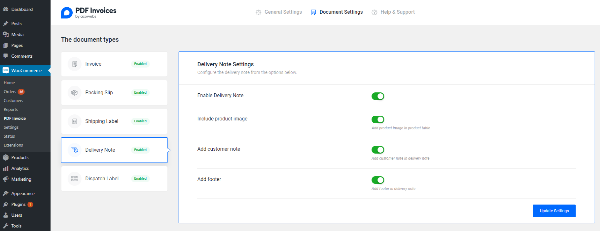Click the Dashboard icon in sidebar
Screen dimensions: 600x231
tap(5, 9)
